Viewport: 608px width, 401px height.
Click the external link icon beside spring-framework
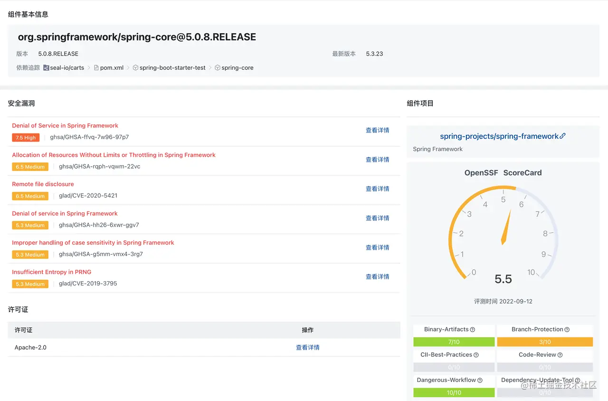563,136
